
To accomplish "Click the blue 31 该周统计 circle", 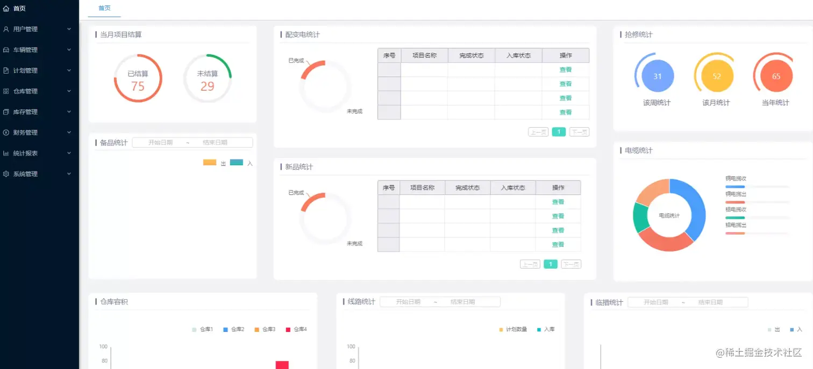I will tap(657, 76).
